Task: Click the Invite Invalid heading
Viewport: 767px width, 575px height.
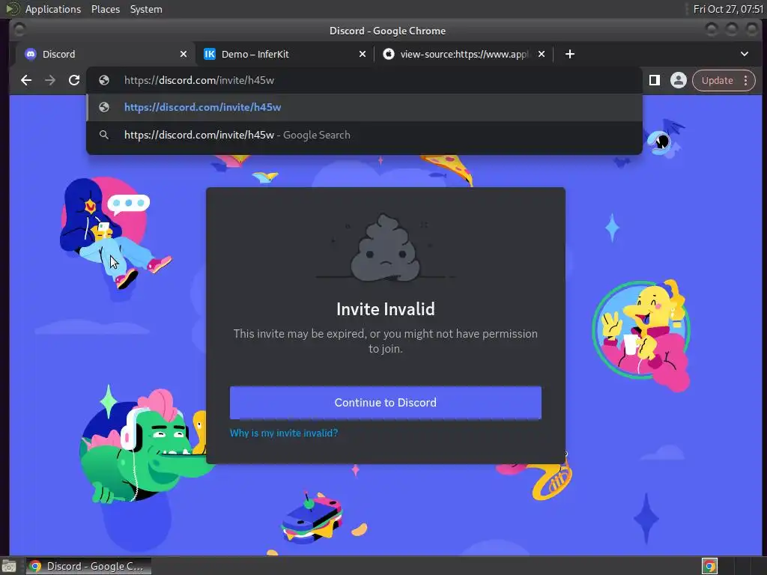Action: [386, 309]
